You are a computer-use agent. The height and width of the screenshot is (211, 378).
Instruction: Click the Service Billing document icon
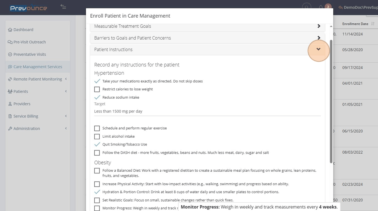pyautogui.click(x=10, y=116)
